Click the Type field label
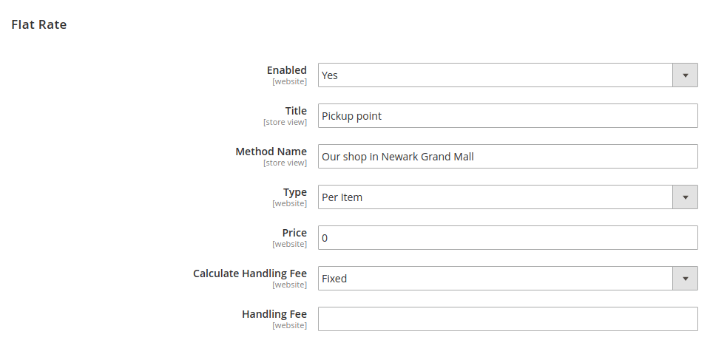 (294, 192)
